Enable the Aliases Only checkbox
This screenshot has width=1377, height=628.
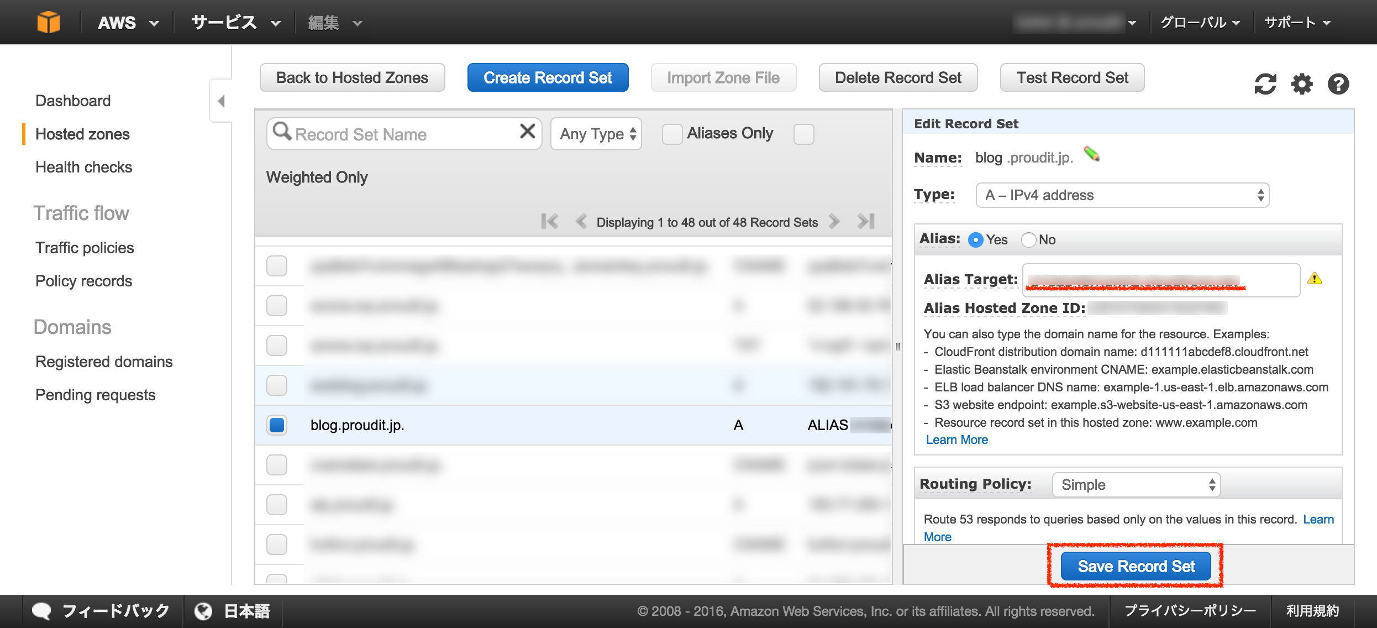coord(672,134)
